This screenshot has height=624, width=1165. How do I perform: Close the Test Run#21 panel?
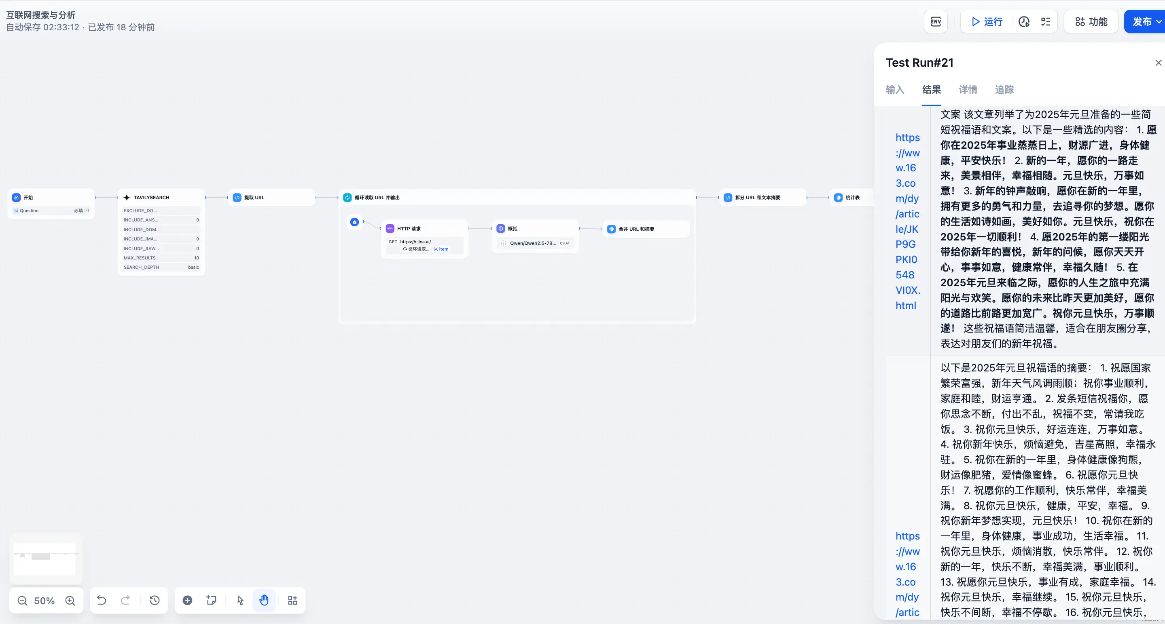click(x=1158, y=63)
